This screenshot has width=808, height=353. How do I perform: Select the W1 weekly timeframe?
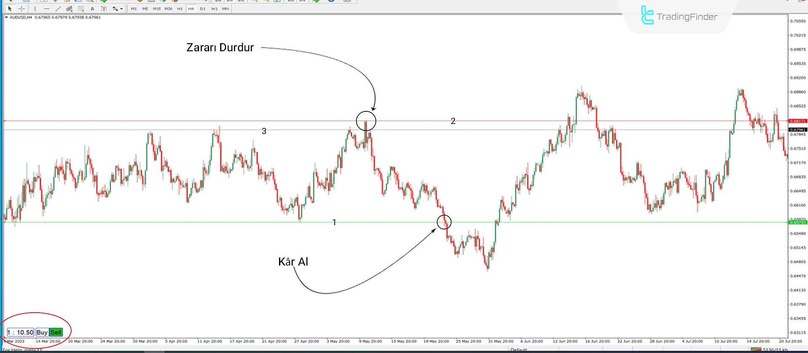(x=214, y=9)
